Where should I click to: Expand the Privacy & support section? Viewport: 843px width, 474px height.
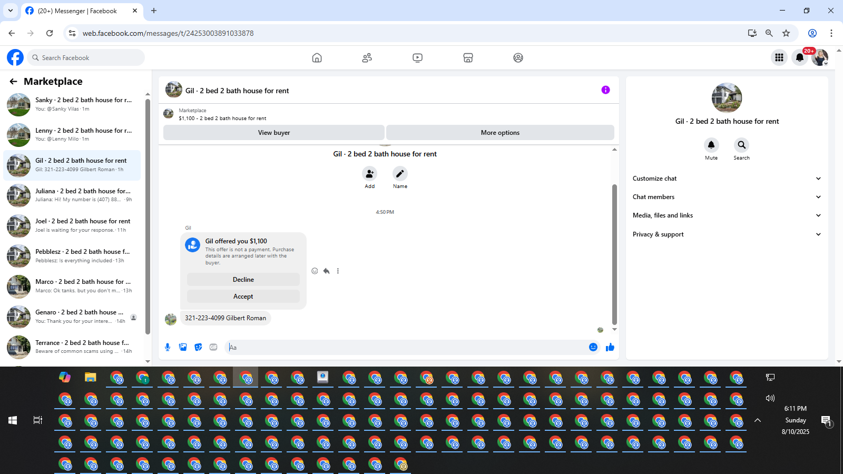coord(727,234)
